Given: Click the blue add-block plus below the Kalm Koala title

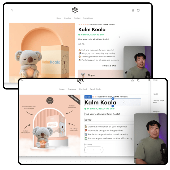Looking at the screenshot, I should pyautogui.click(x=113, y=106).
